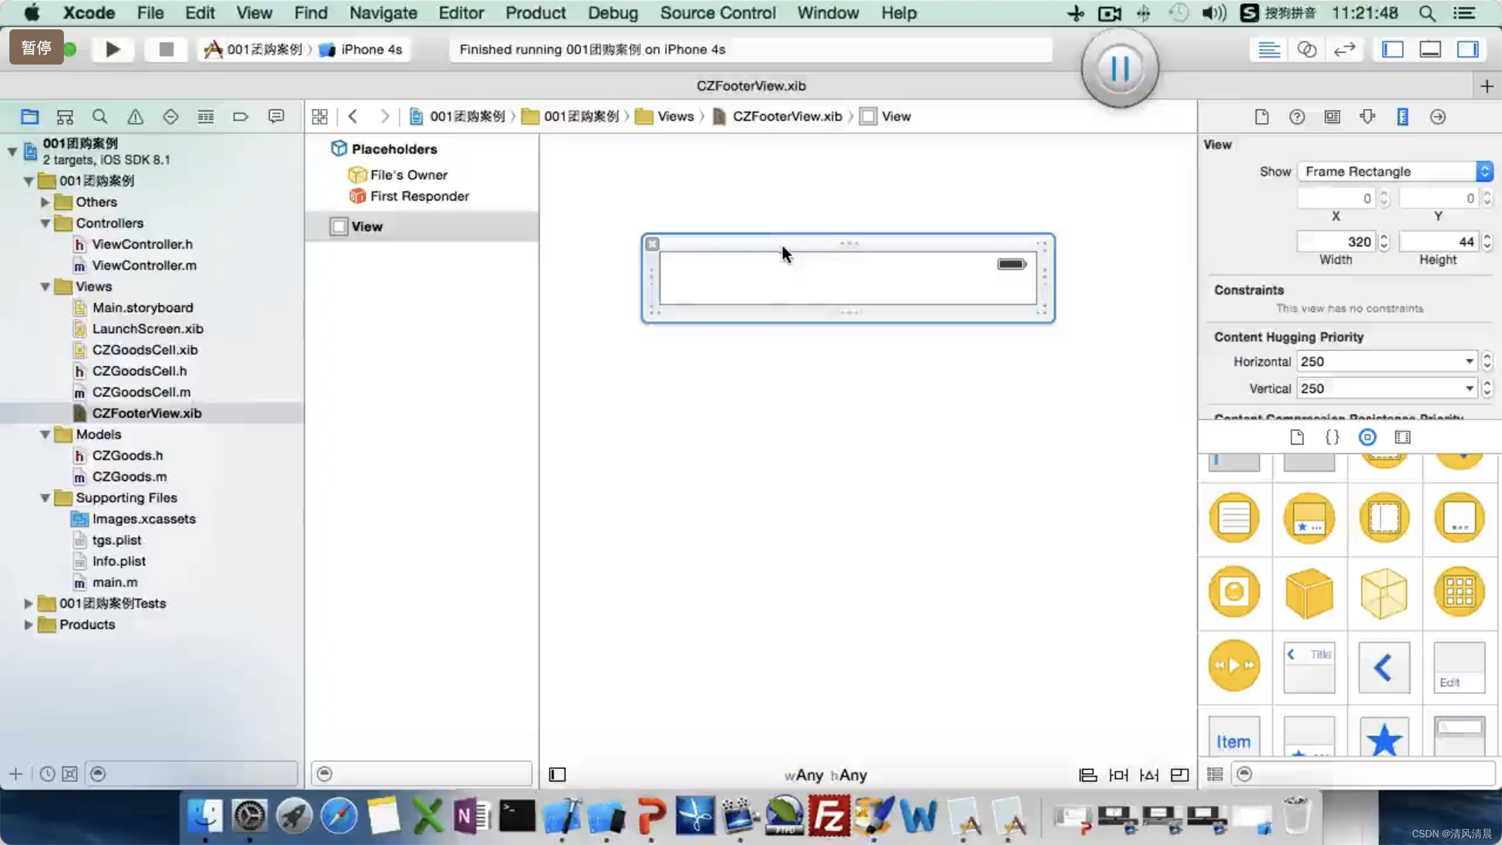Viewport: 1502px width, 845px height.
Task: Click the Stop button
Action: coord(165,49)
